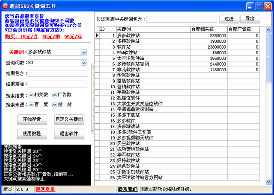
Task: Open the 使用教程 button
Action: pyautogui.click(x=32, y=134)
